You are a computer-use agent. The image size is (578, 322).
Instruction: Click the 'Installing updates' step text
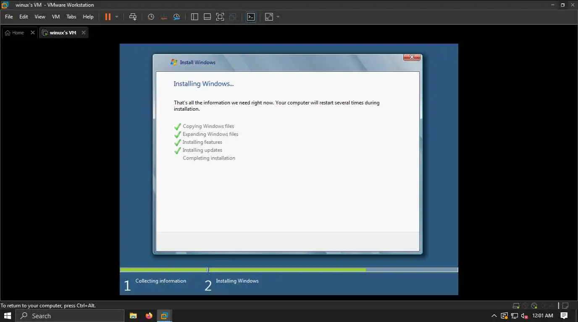point(202,150)
